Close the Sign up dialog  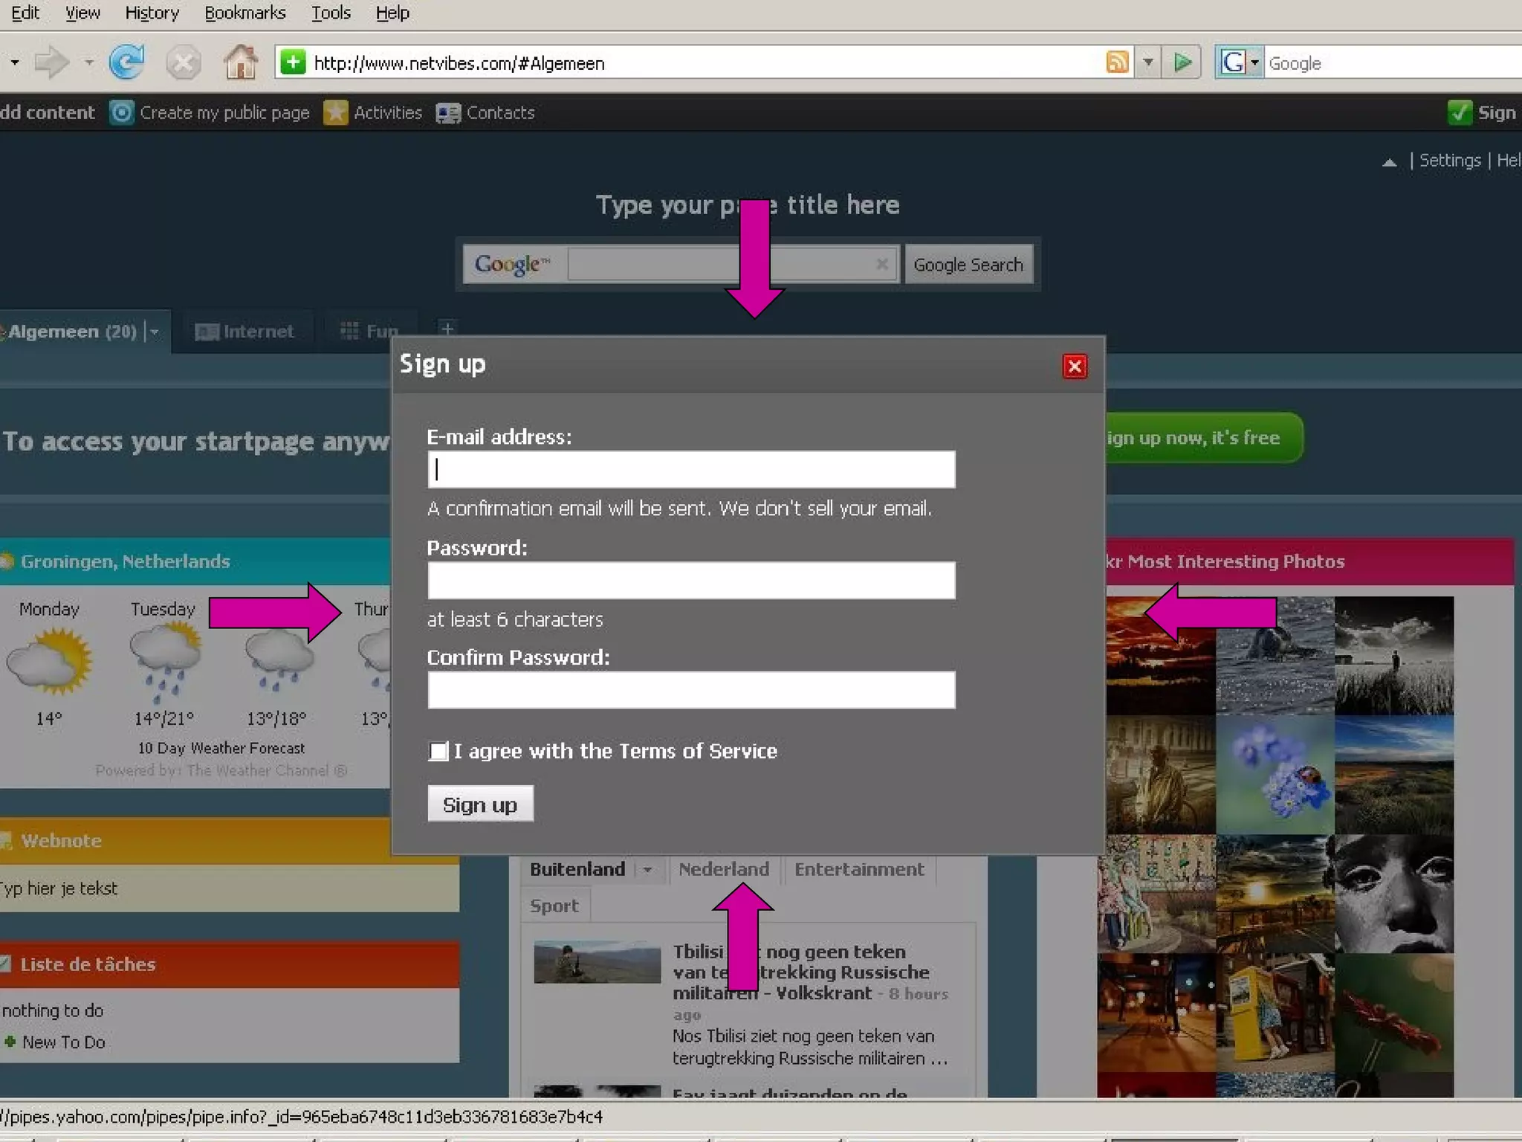coord(1074,366)
